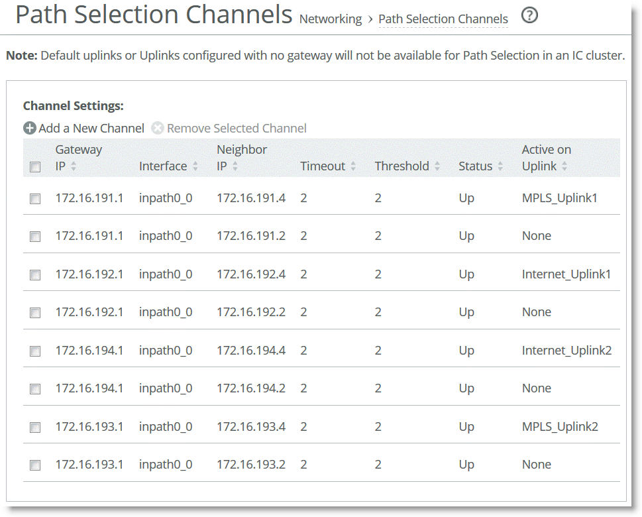
Task: Check the row with MPLS_Uplink1 uplink
Action: pos(35,198)
